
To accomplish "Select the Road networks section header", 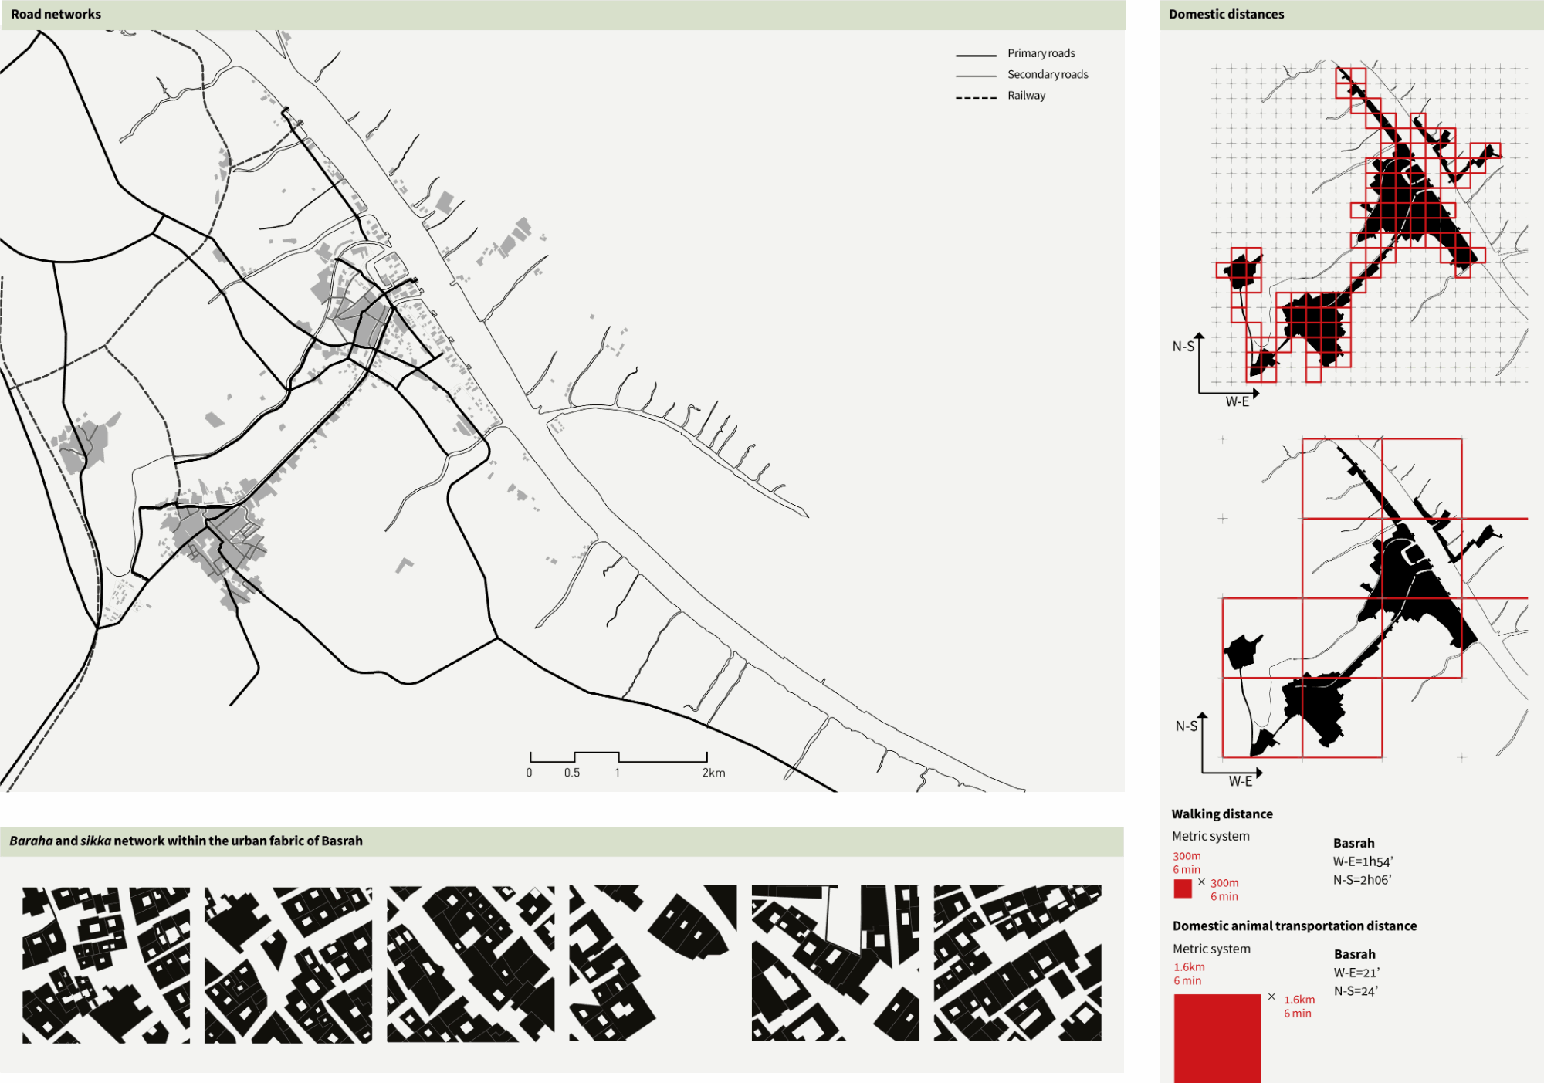I will 56,14.
